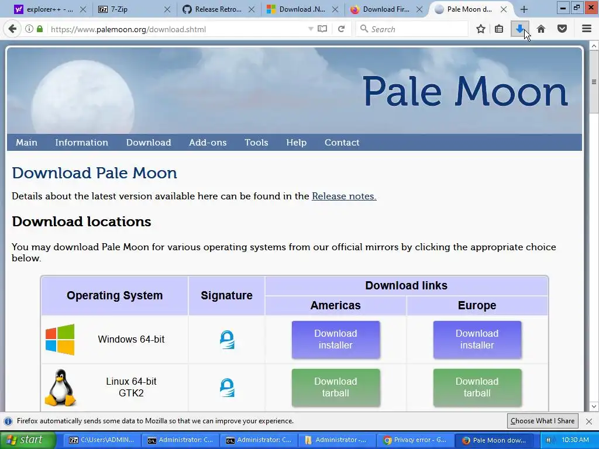Viewport: 599px width, 449px height.
Task: Download Linux GTK2 tarball from Europe
Action: point(477,388)
